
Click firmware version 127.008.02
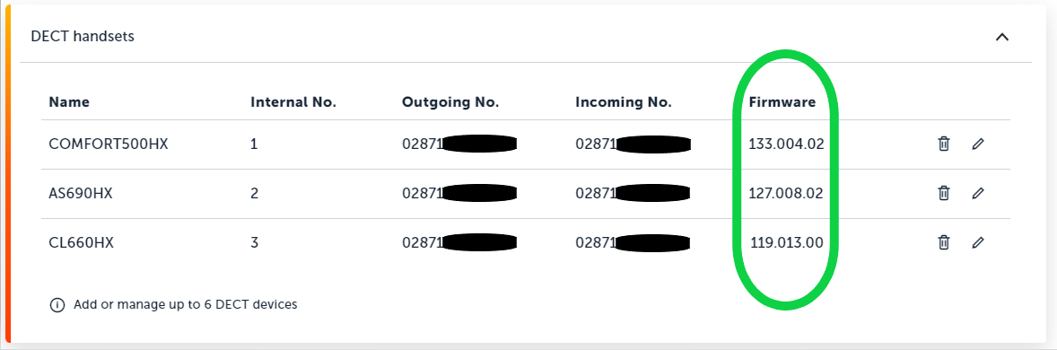click(x=786, y=194)
